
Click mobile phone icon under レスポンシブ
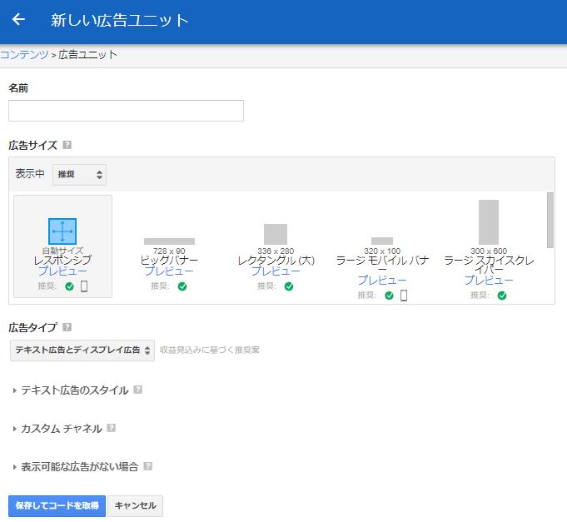tap(84, 286)
